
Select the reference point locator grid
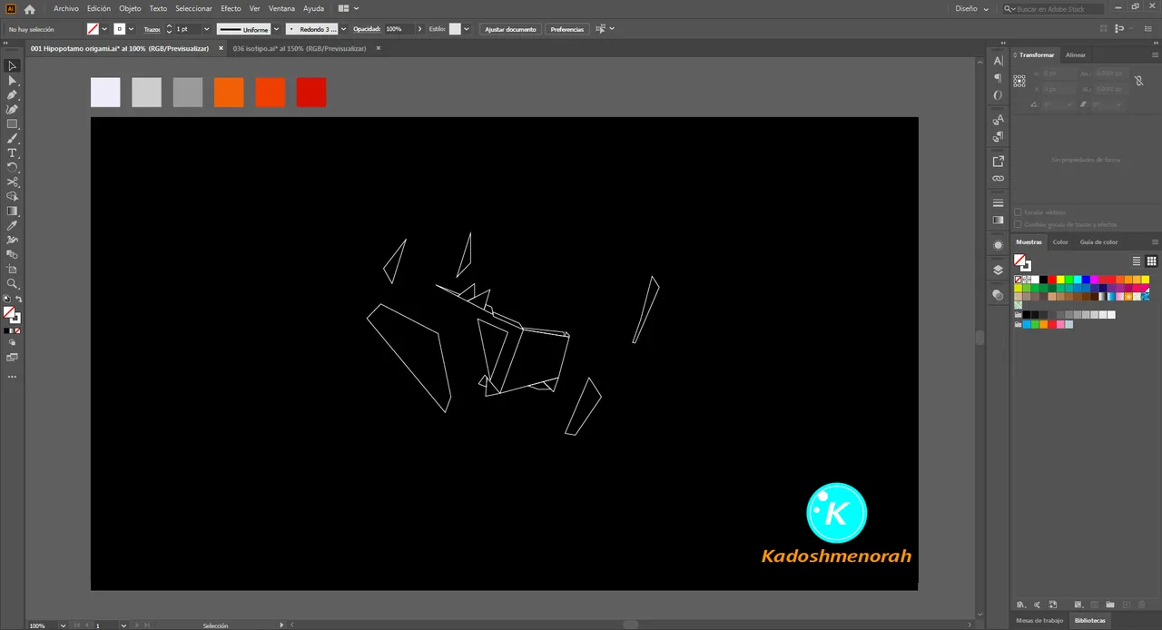(x=1019, y=81)
